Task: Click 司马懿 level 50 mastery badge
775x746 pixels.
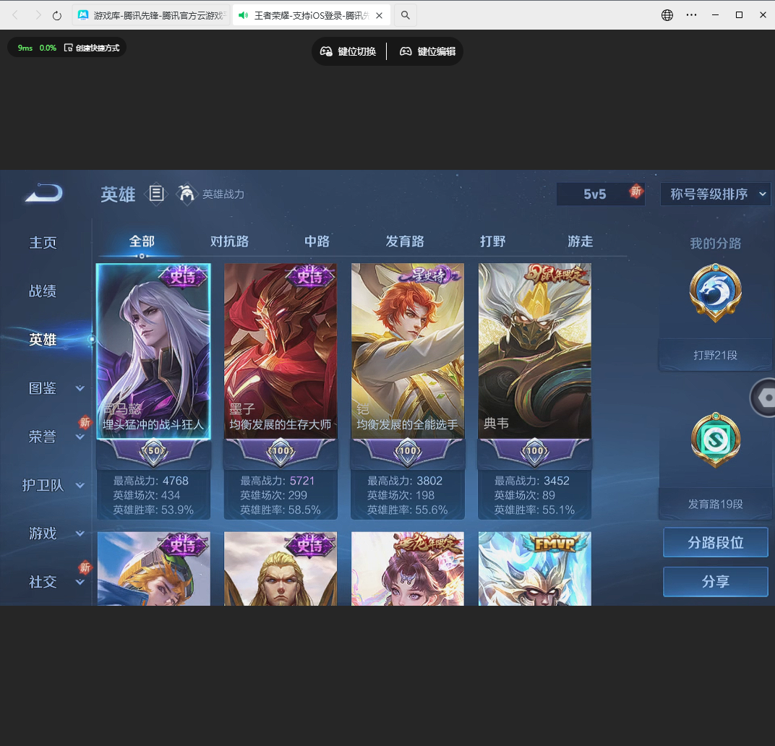Action: click(x=154, y=451)
